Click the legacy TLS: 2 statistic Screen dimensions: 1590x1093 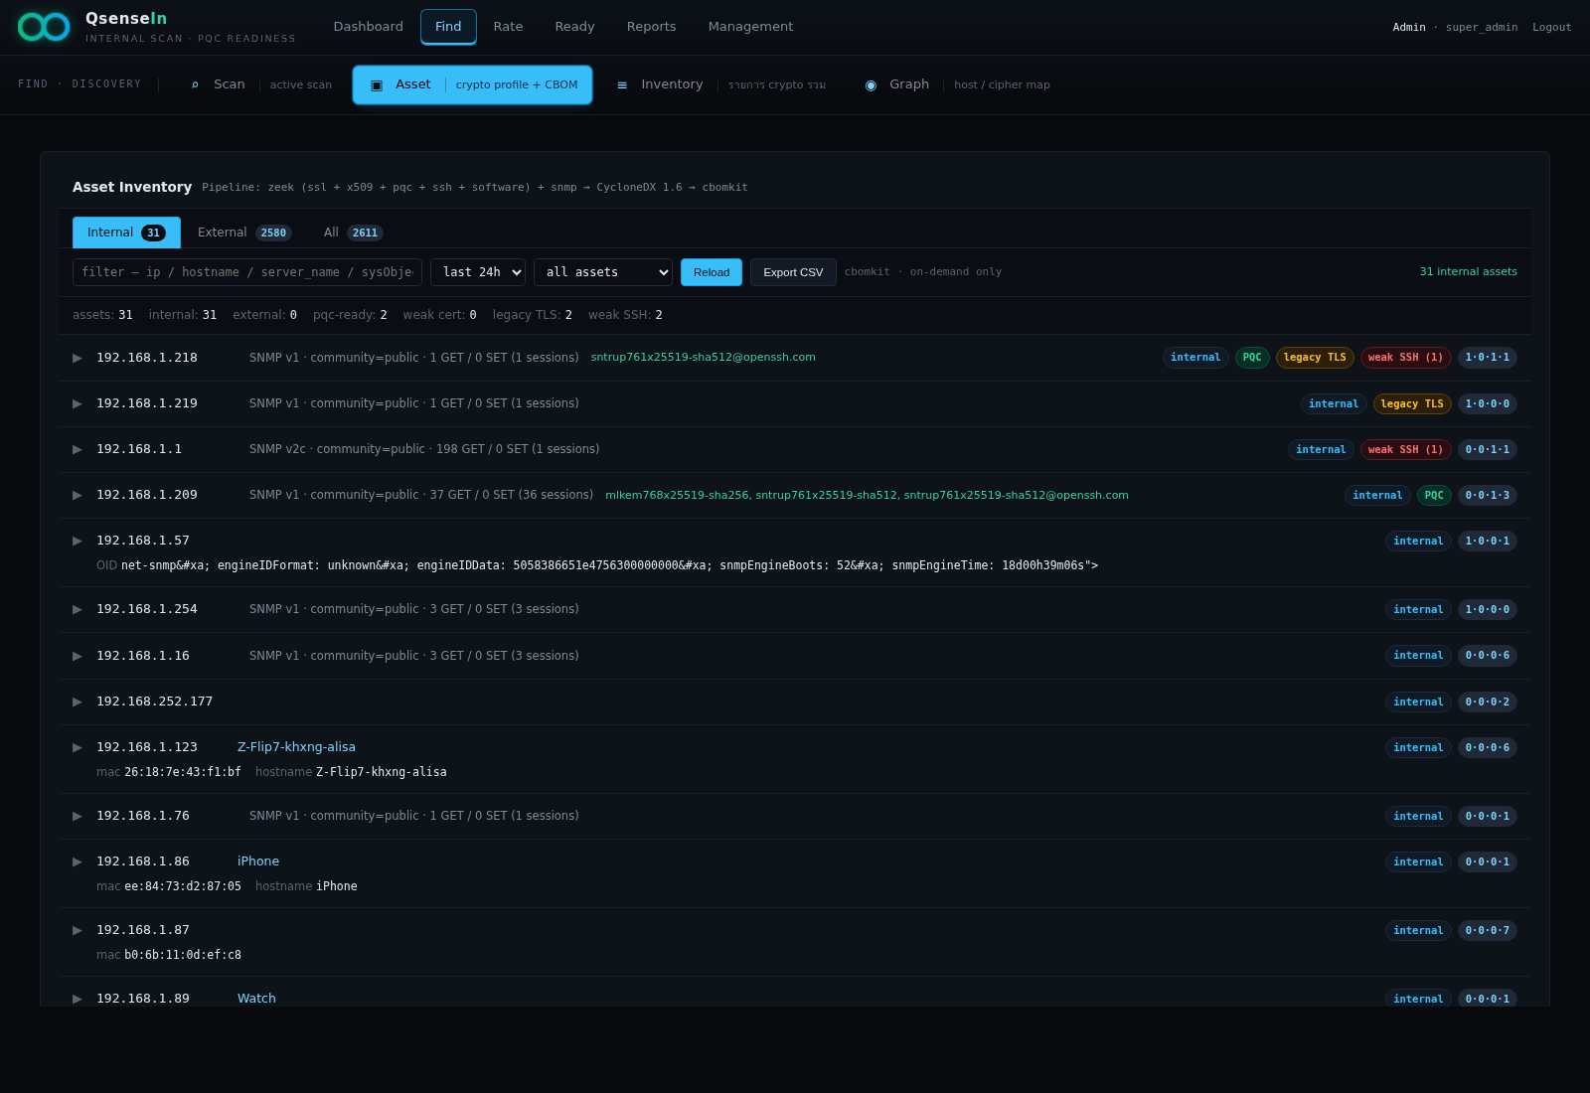(533, 315)
